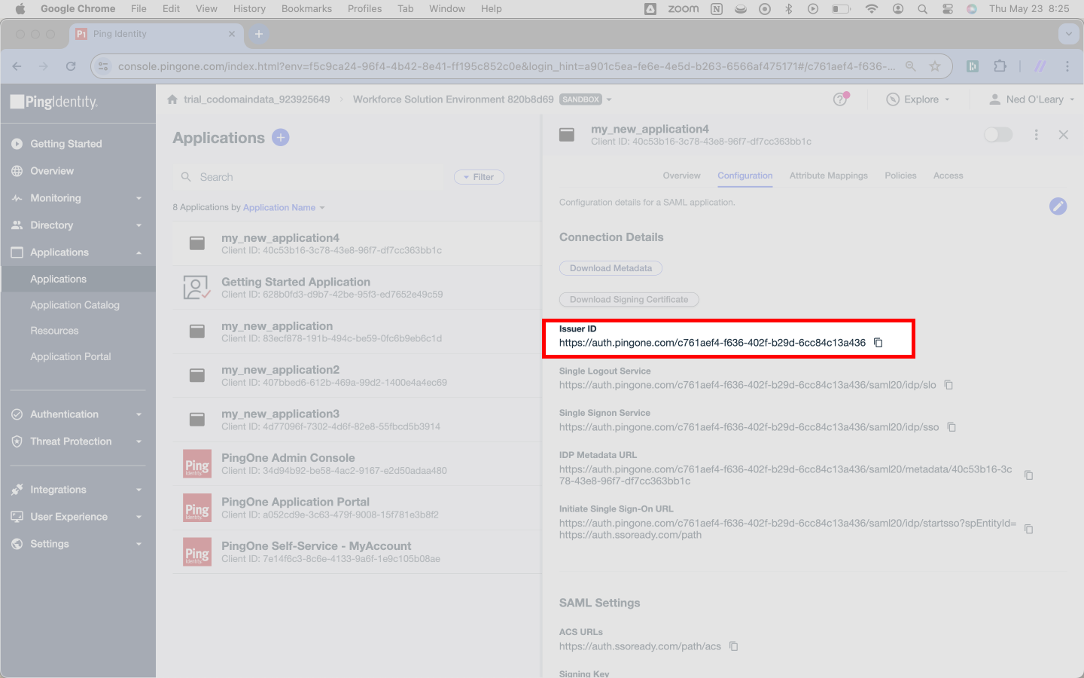Open the three-dot application options menu

[x=1037, y=135]
